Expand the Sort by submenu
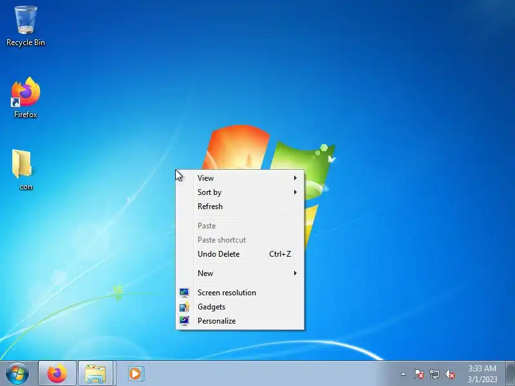The width and height of the screenshot is (515, 386). tap(239, 192)
